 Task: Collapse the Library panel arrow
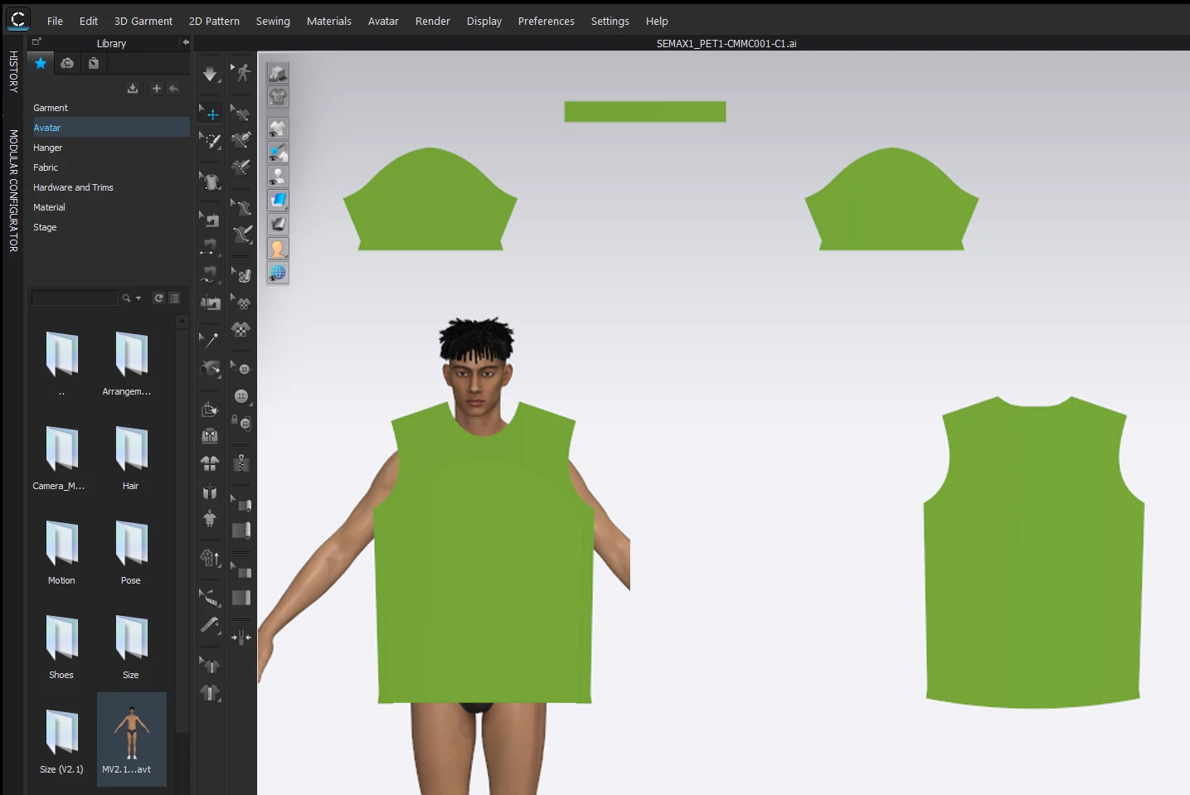pos(186,42)
